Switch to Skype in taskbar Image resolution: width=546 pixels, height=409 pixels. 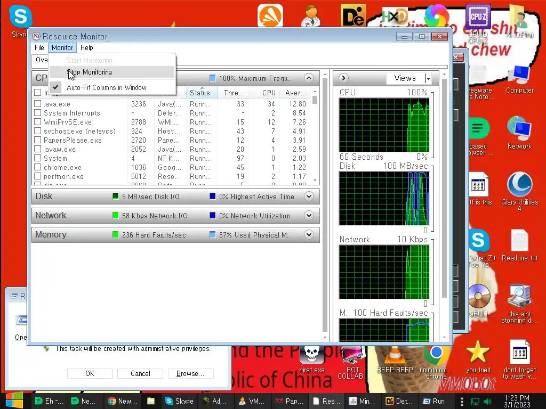click(x=179, y=401)
